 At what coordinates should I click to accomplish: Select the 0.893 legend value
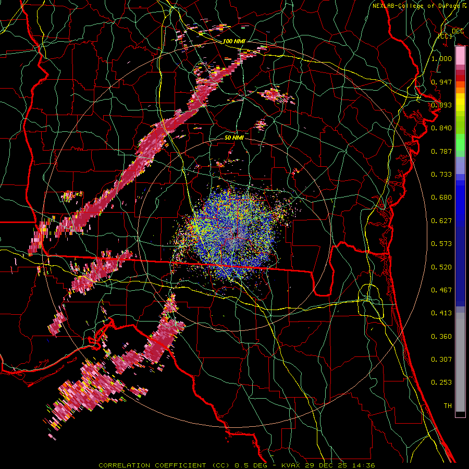441,105
